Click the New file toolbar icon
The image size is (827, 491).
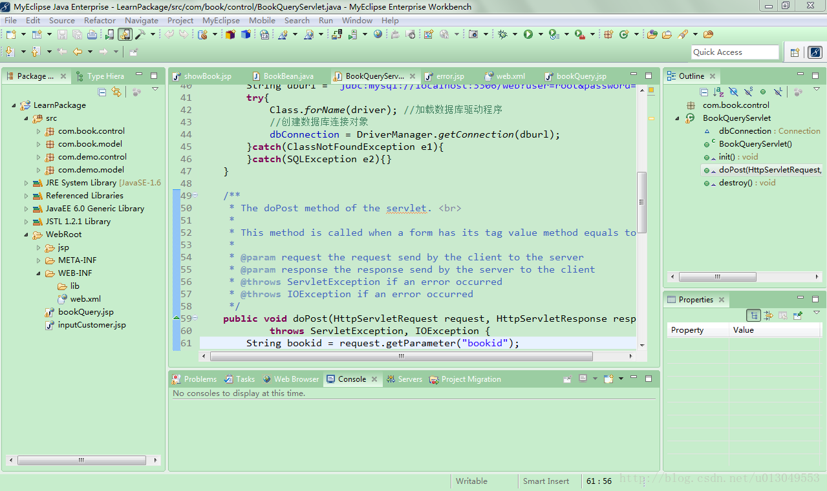point(11,34)
